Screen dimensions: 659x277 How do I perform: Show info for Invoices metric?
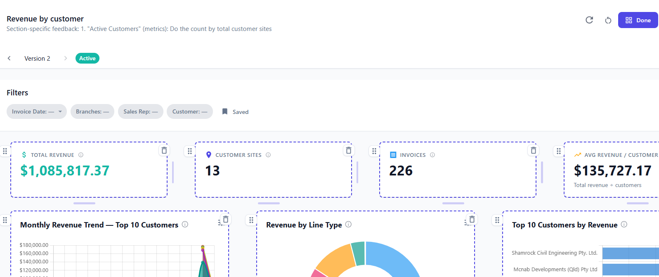(x=432, y=155)
